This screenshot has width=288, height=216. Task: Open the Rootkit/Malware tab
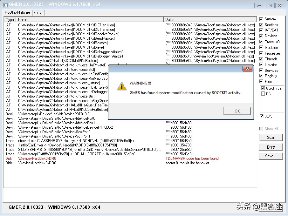pyautogui.click(x=17, y=12)
